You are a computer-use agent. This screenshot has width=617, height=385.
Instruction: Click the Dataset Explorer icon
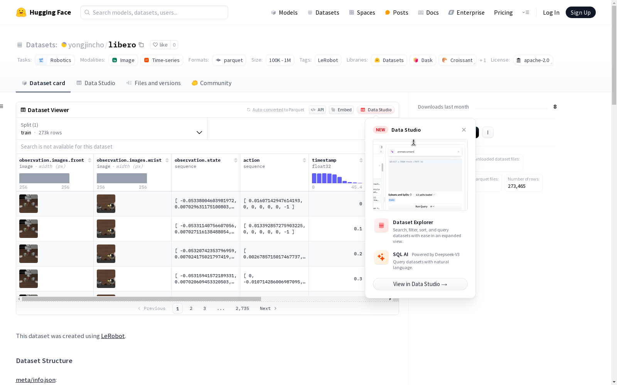(381, 226)
